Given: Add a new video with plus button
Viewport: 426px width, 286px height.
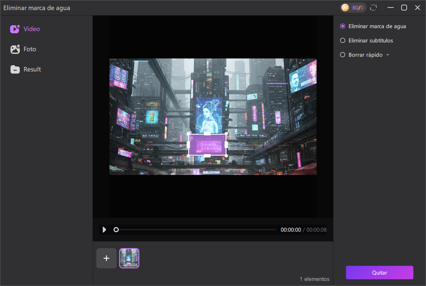Looking at the screenshot, I should click(106, 258).
